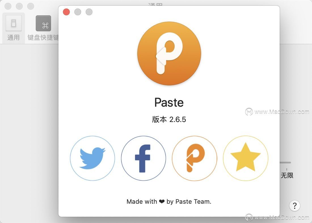312x223 pixels.
Task: Switch to the 键盘快捷键 preferences tab
Action: 43,28
